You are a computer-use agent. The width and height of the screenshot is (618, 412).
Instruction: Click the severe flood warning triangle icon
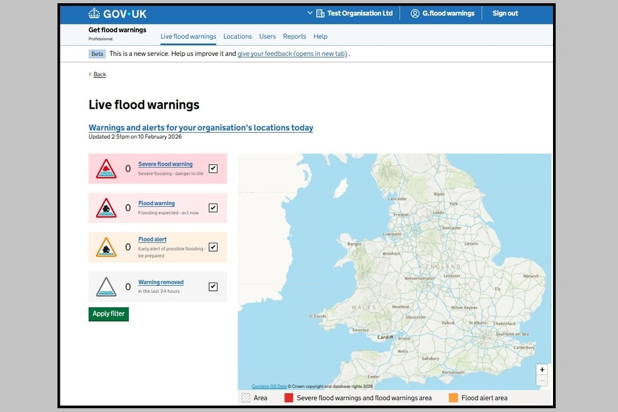click(106, 169)
